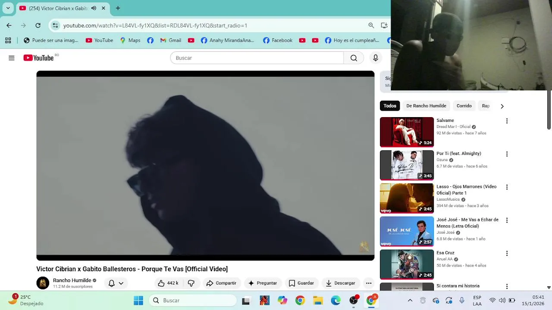Viewport: 552px width, 310px height.
Task: Expand the subscription notification dropdown arrow
Action: [121, 283]
